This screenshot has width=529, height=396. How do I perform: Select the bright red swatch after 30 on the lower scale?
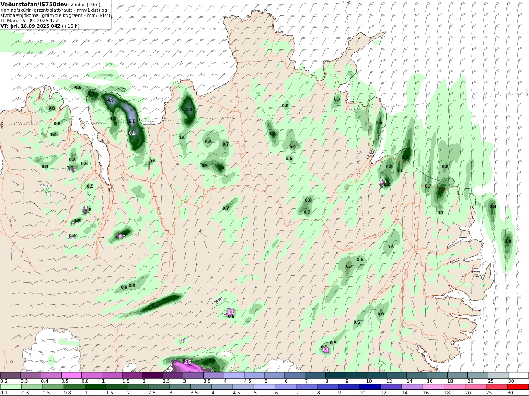518,387
